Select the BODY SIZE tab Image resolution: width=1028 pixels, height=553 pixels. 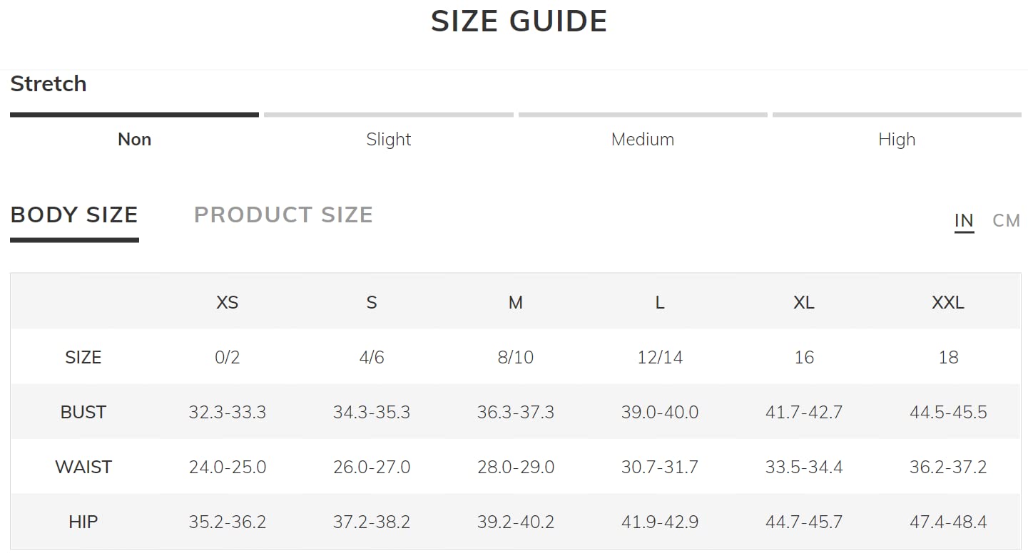point(74,215)
